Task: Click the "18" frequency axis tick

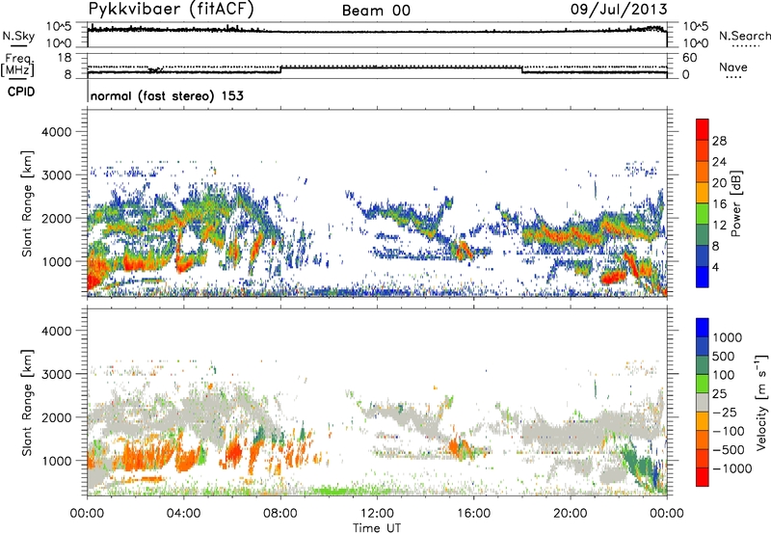Action: [65, 58]
